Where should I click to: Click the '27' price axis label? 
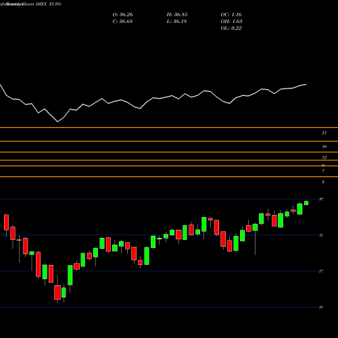coord(321,271)
